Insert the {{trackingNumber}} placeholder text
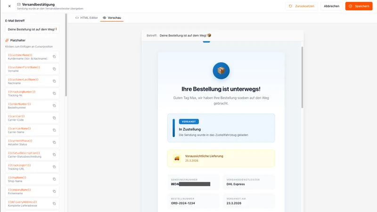The image size is (377, 212). pos(22,92)
